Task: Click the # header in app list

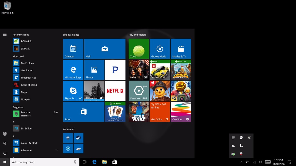Action: 14,122
